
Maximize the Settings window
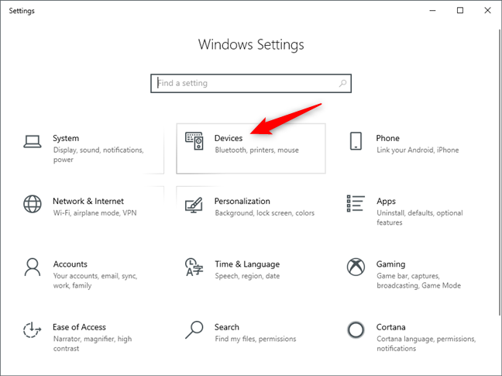pos(460,11)
